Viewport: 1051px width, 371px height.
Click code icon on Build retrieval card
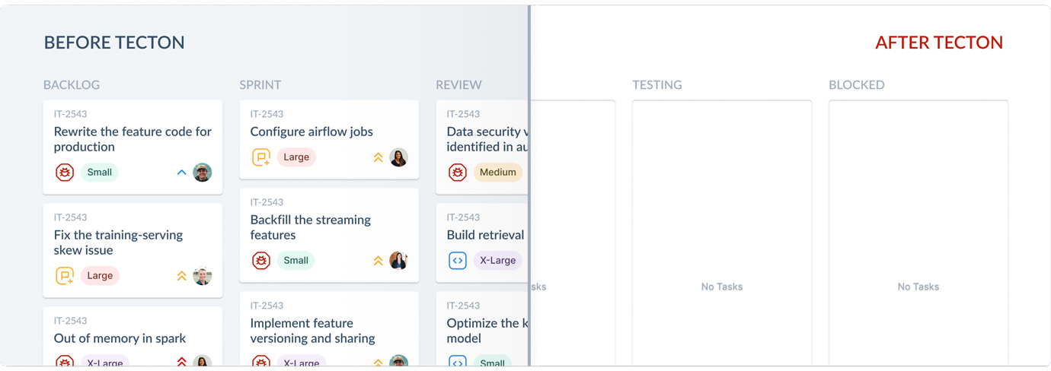coord(458,261)
